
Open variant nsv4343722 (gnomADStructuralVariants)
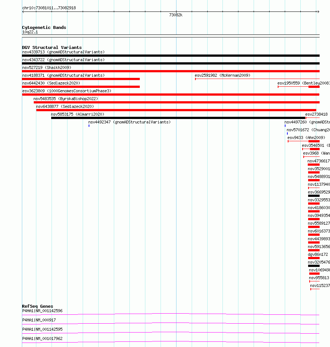pos(63,60)
